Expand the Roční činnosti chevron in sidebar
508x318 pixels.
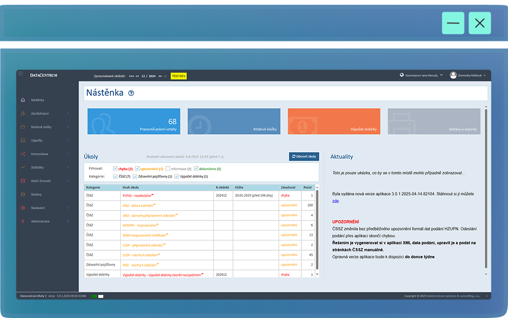(x=68, y=181)
